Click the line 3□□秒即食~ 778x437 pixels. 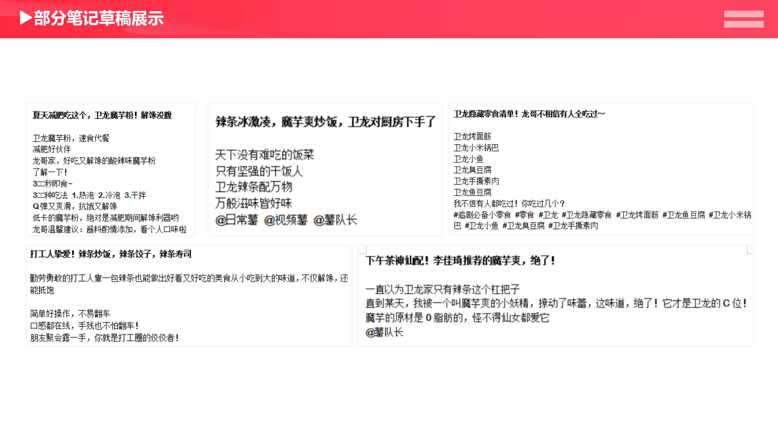(53, 184)
